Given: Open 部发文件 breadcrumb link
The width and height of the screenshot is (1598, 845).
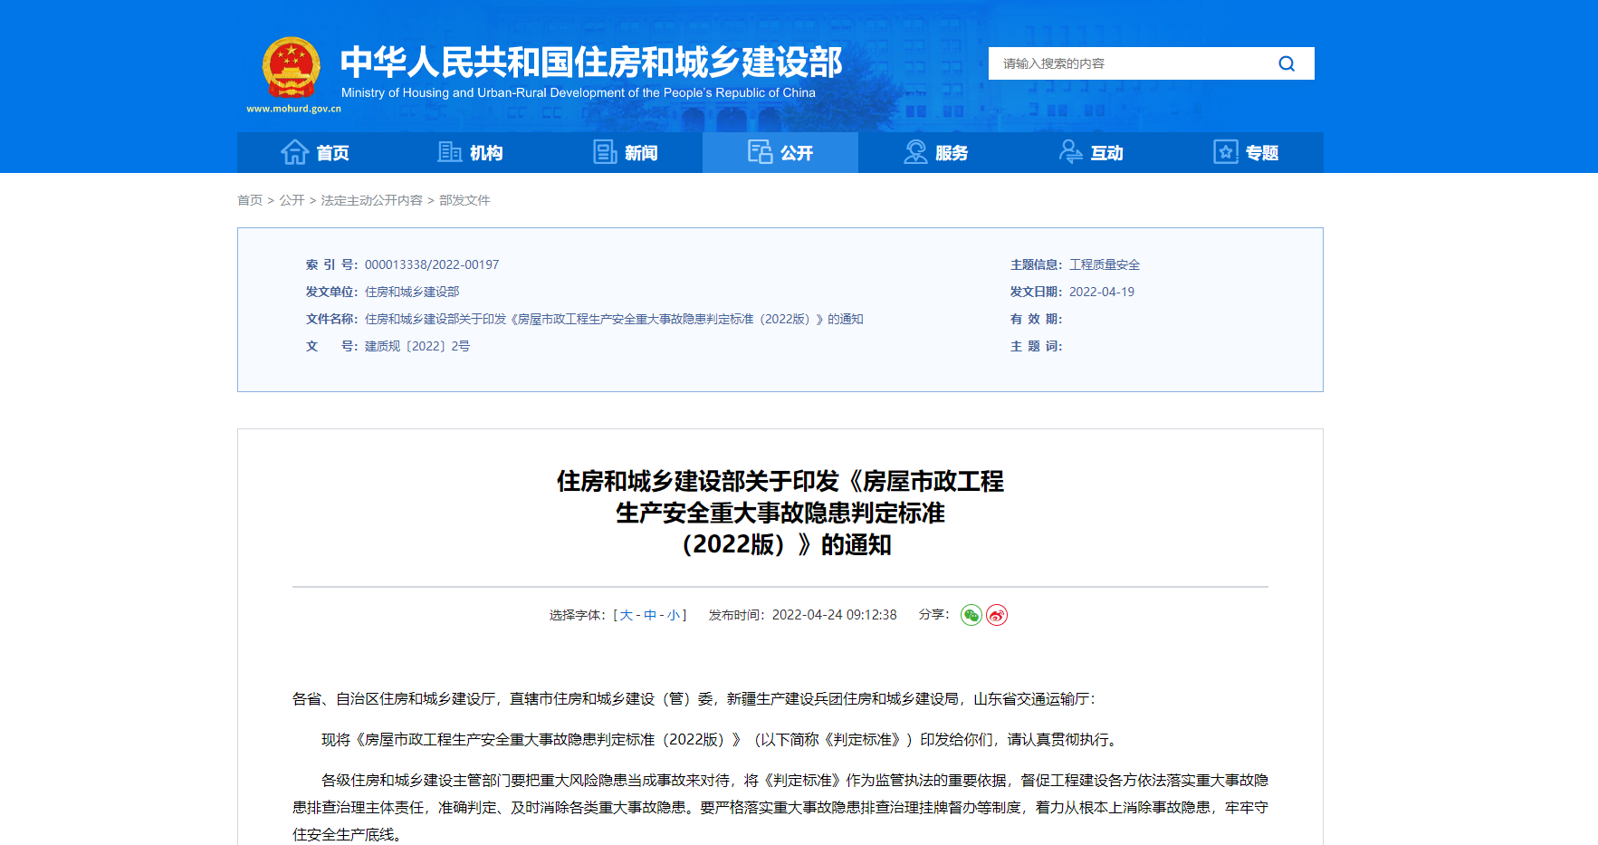Looking at the screenshot, I should point(464,200).
